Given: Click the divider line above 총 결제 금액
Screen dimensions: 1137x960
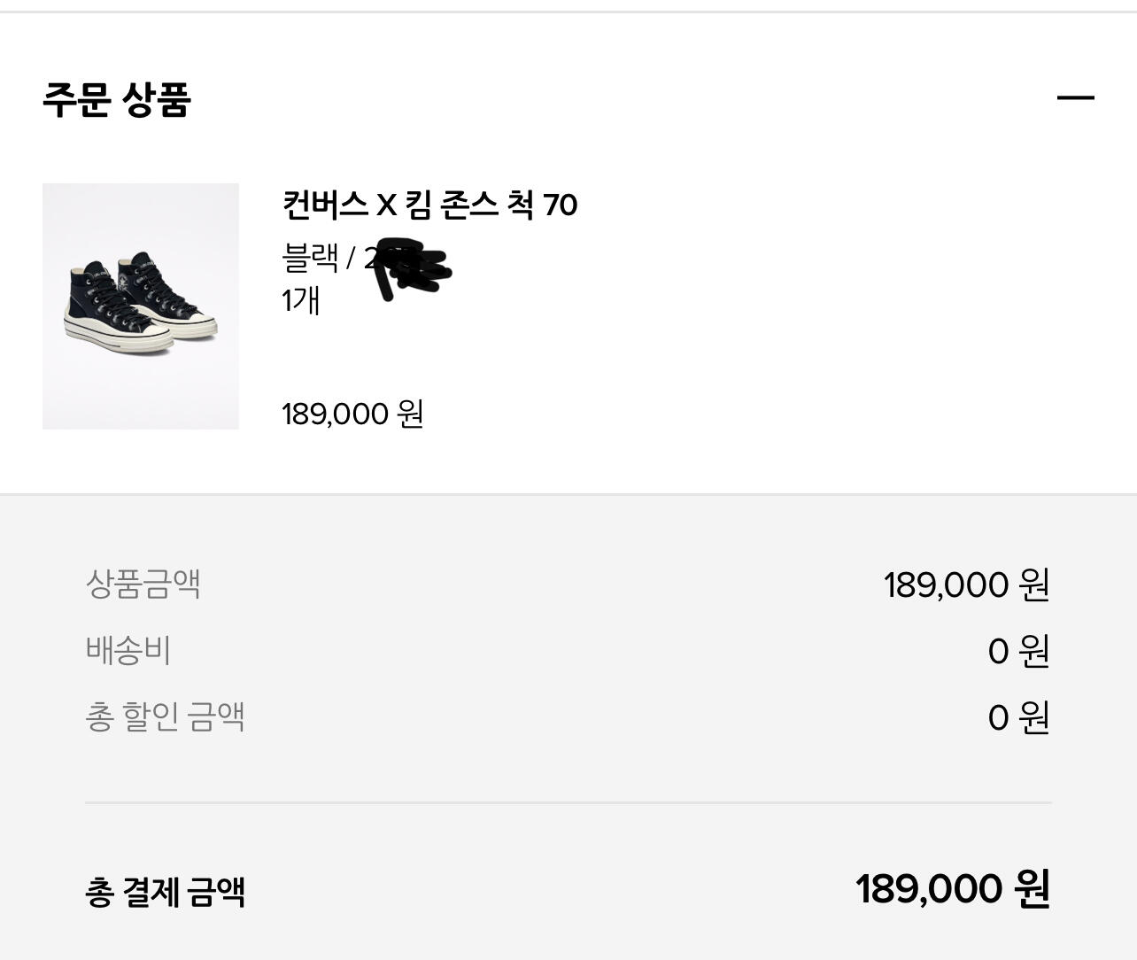Looking at the screenshot, I should pyautogui.click(x=568, y=802).
